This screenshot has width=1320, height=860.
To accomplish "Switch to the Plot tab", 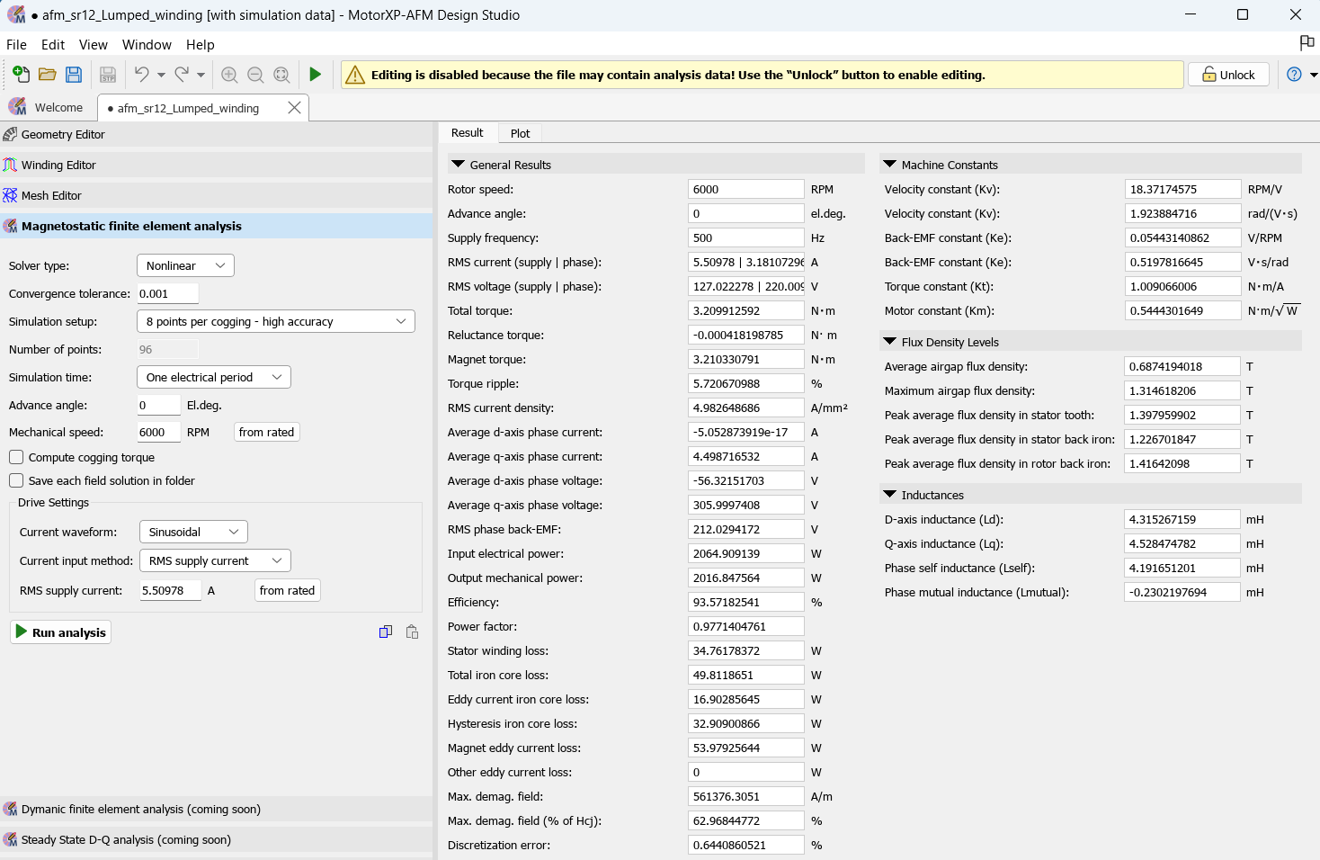I will tap(520, 133).
